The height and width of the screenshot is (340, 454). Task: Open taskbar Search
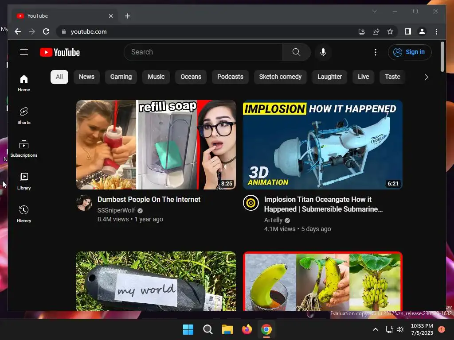point(207,329)
